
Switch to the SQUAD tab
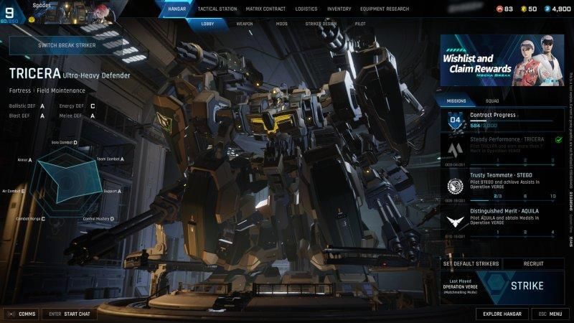[x=492, y=100]
